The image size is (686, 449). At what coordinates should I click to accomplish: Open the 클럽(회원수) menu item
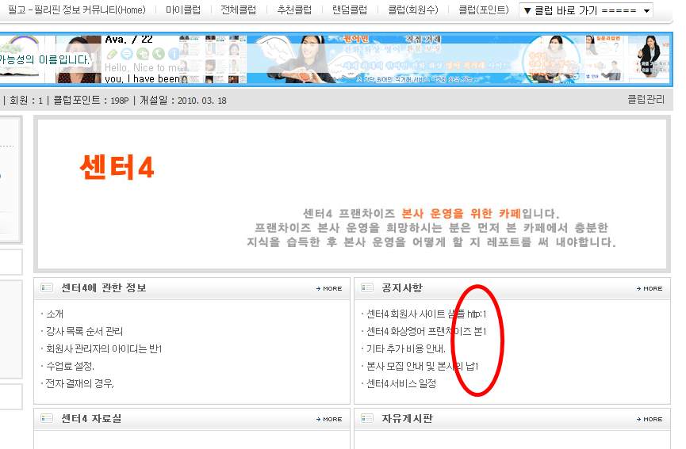tap(413, 10)
